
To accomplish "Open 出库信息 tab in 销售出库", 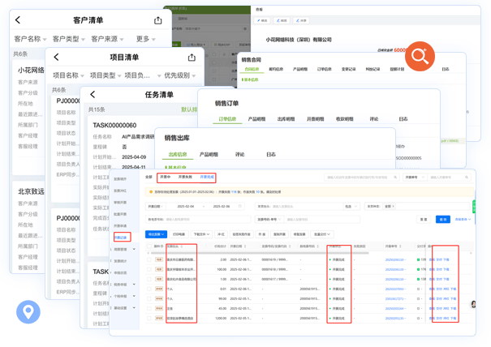I will coord(178,155).
